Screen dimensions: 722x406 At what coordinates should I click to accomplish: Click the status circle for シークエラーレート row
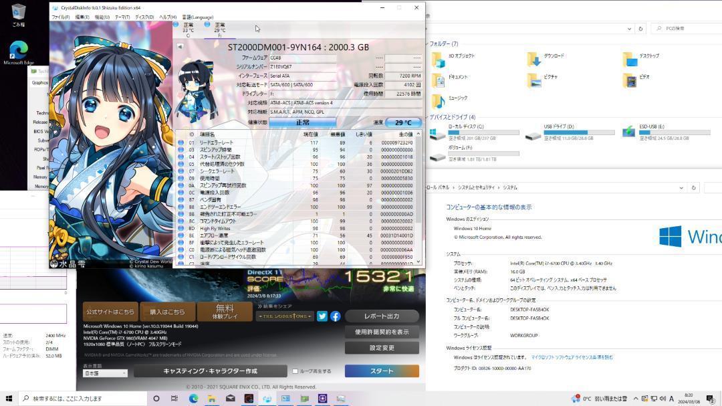pyautogui.click(x=181, y=171)
